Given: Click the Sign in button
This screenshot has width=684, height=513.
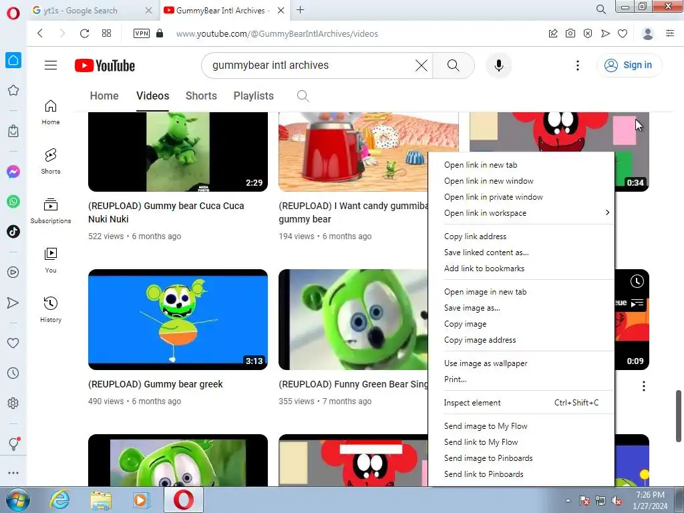Looking at the screenshot, I should pos(629,65).
